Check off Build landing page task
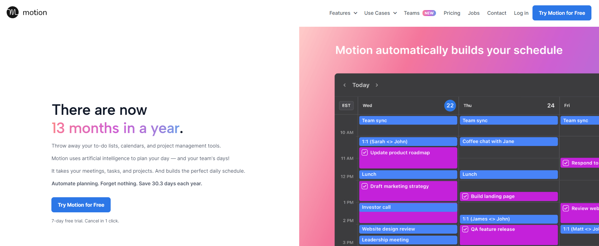 tap(465, 196)
